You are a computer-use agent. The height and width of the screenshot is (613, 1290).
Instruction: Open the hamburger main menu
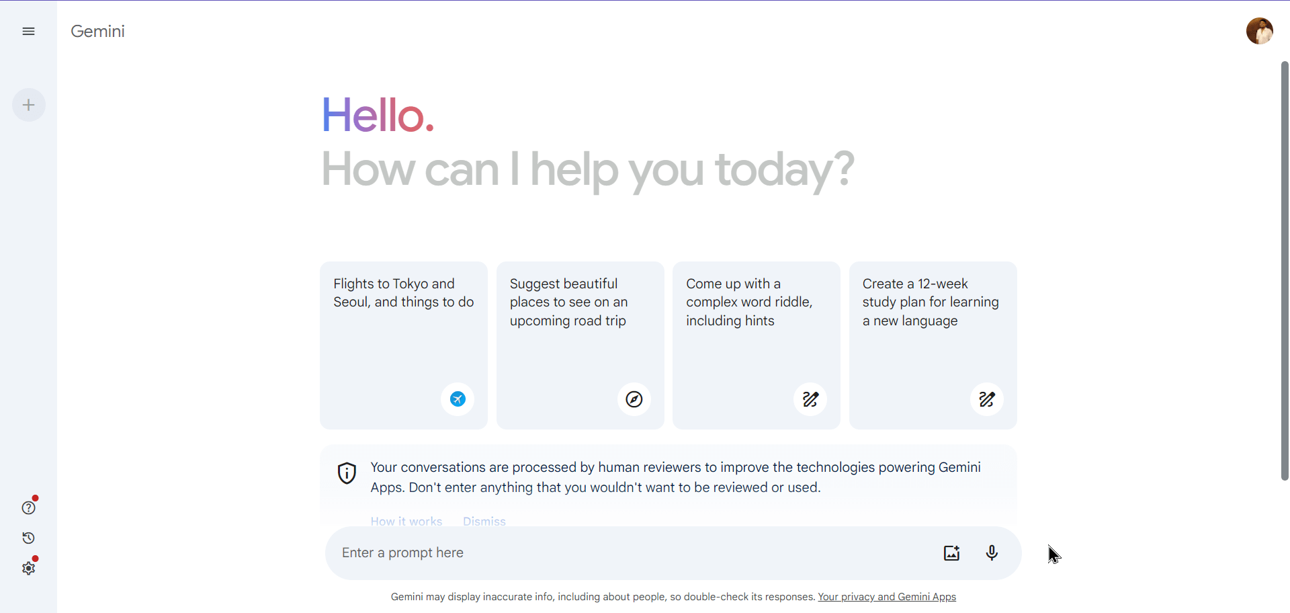click(28, 32)
